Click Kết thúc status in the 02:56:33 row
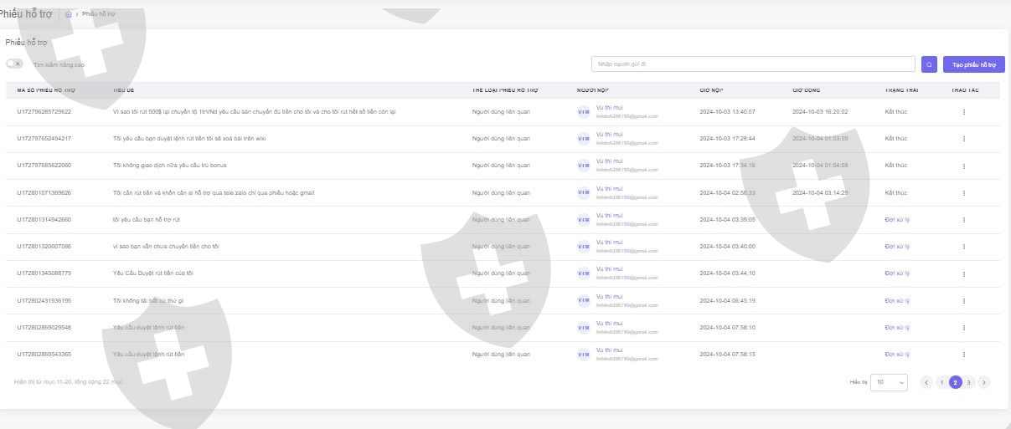Viewport: 1011px width, 429px height. [x=895, y=193]
